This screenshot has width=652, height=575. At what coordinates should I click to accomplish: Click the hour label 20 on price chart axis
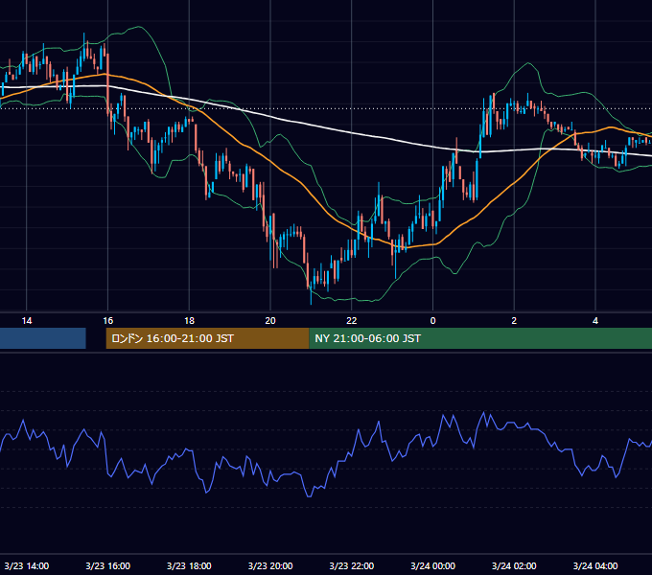pyautogui.click(x=270, y=321)
